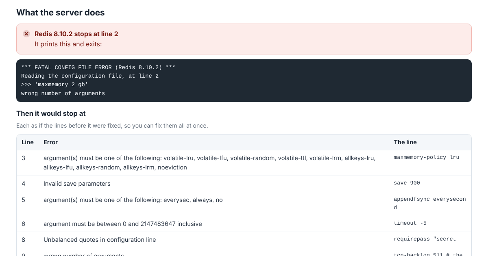Viewport: 488px width, 256px height.
Task: Click "wrong number of arguments" in terminal block
Action: (x=63, y=93)
